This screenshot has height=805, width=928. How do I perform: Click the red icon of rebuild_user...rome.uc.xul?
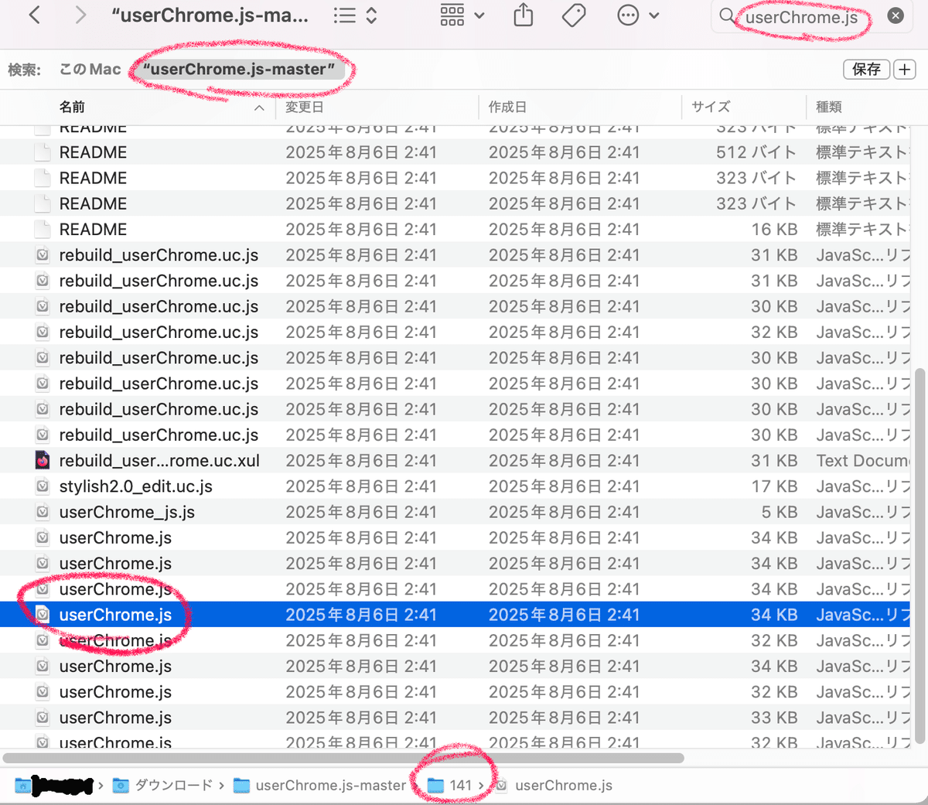tap(43, 460)
